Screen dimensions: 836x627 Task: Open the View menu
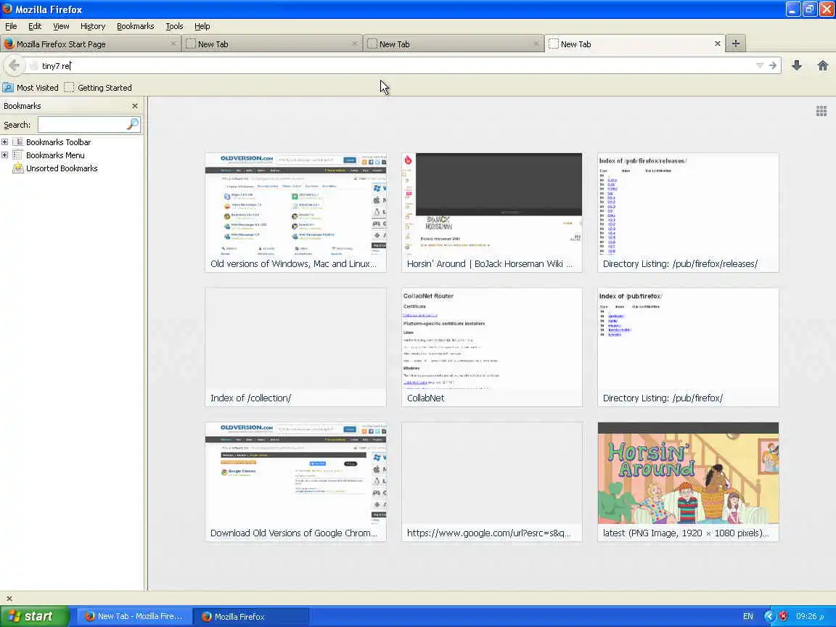[x=61, y=26]
